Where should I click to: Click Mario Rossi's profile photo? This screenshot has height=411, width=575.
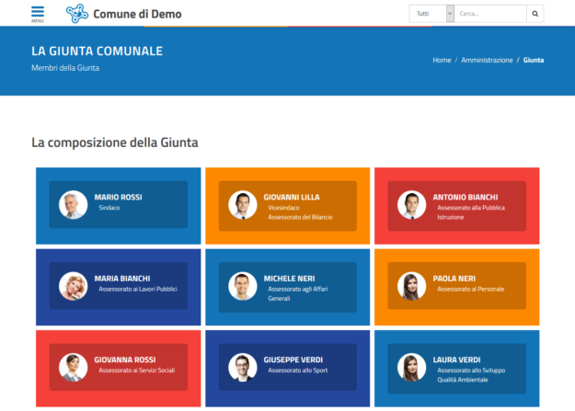click(74, 204)
